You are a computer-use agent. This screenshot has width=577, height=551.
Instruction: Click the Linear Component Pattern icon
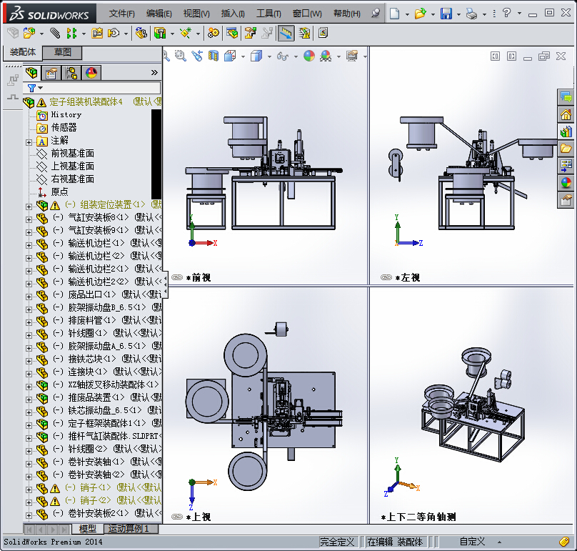[x=71, y=34]
